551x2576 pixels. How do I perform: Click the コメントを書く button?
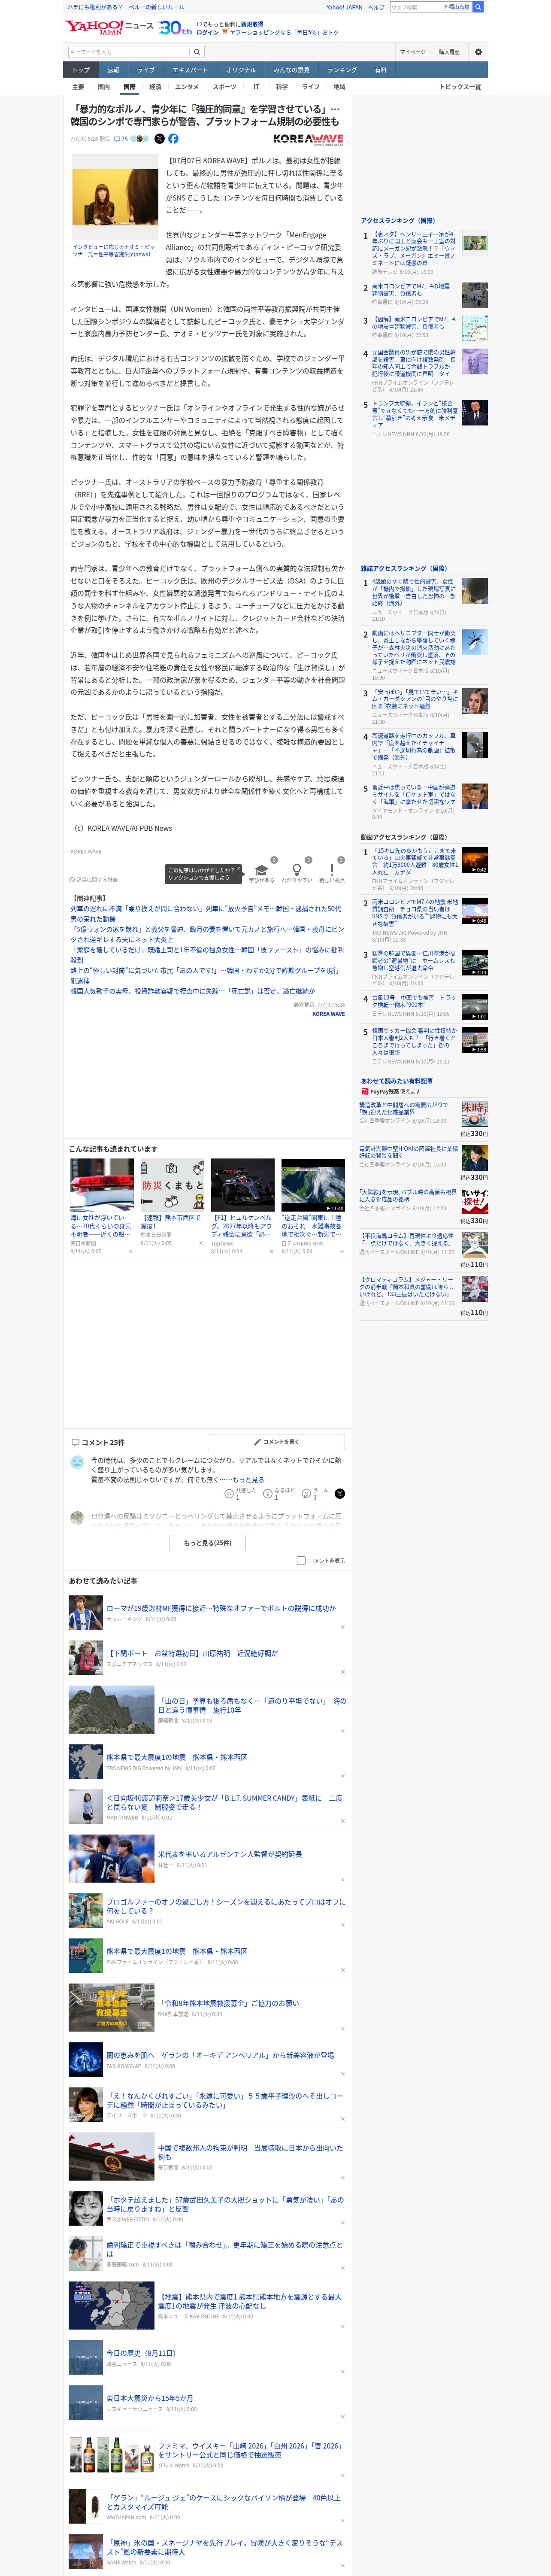coord(276,1442)
